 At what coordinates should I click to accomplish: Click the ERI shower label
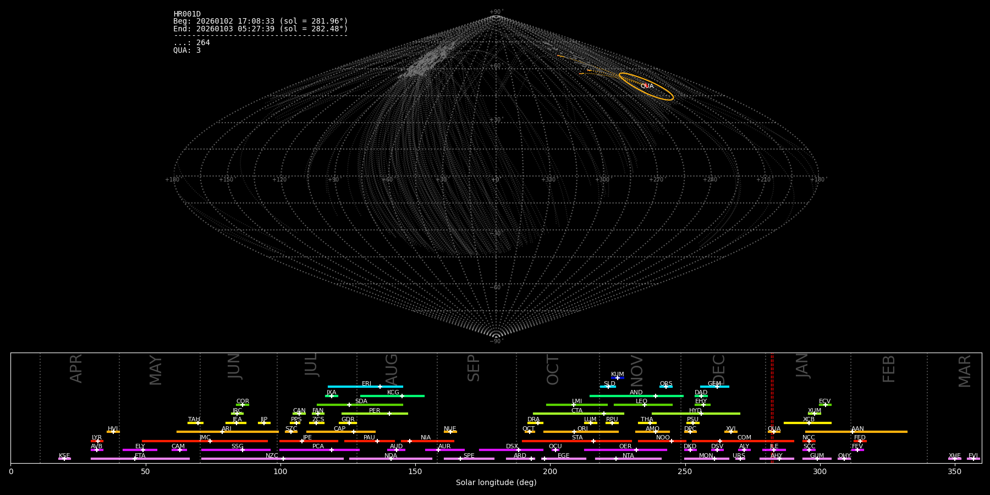(366, 384)
